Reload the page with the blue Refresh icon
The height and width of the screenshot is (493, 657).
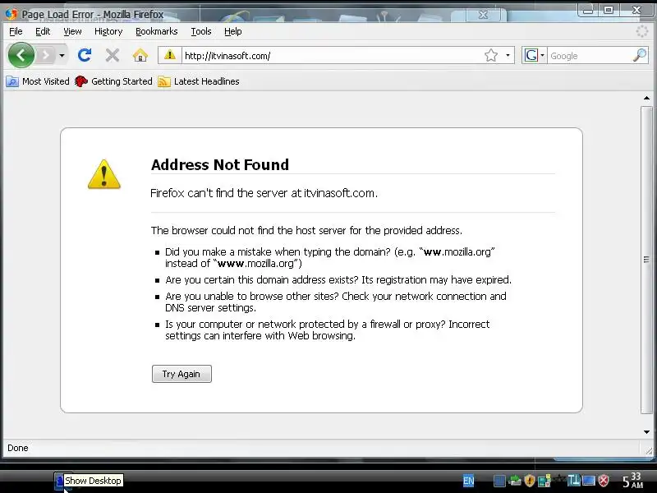click(x=85, y=55)
